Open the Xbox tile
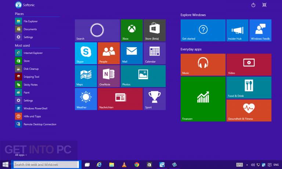The width and height of the screenshot is (282, 169). click(132, 30)
